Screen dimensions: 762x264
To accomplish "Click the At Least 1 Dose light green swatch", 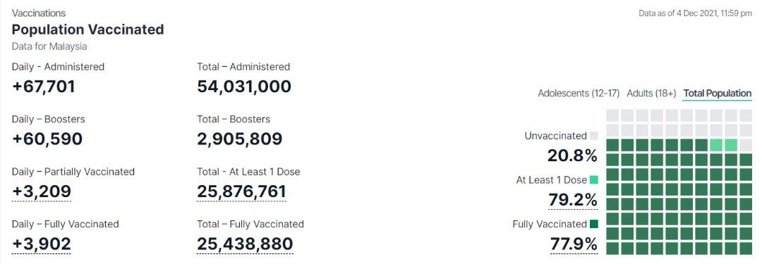I will pyautogui.click(x=594, y=180).
